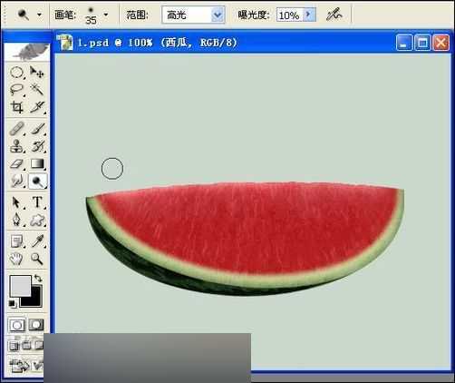This screenshot has height=383, width=455.
Task: Select the Move tool
Action: point(37,73)
